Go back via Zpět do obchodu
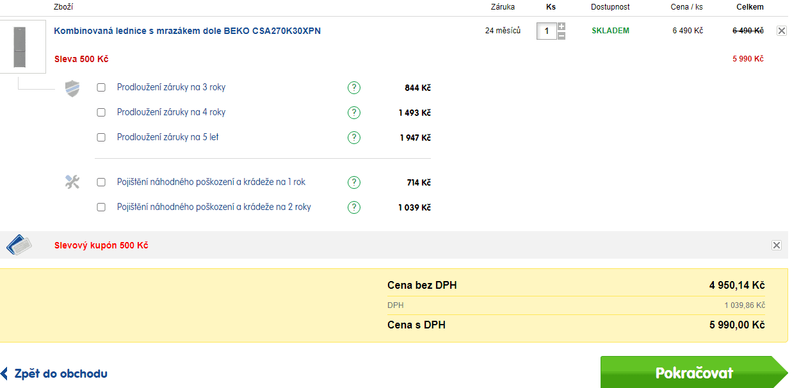The width and height of the screenshot is (792, 388). point(54,374)
